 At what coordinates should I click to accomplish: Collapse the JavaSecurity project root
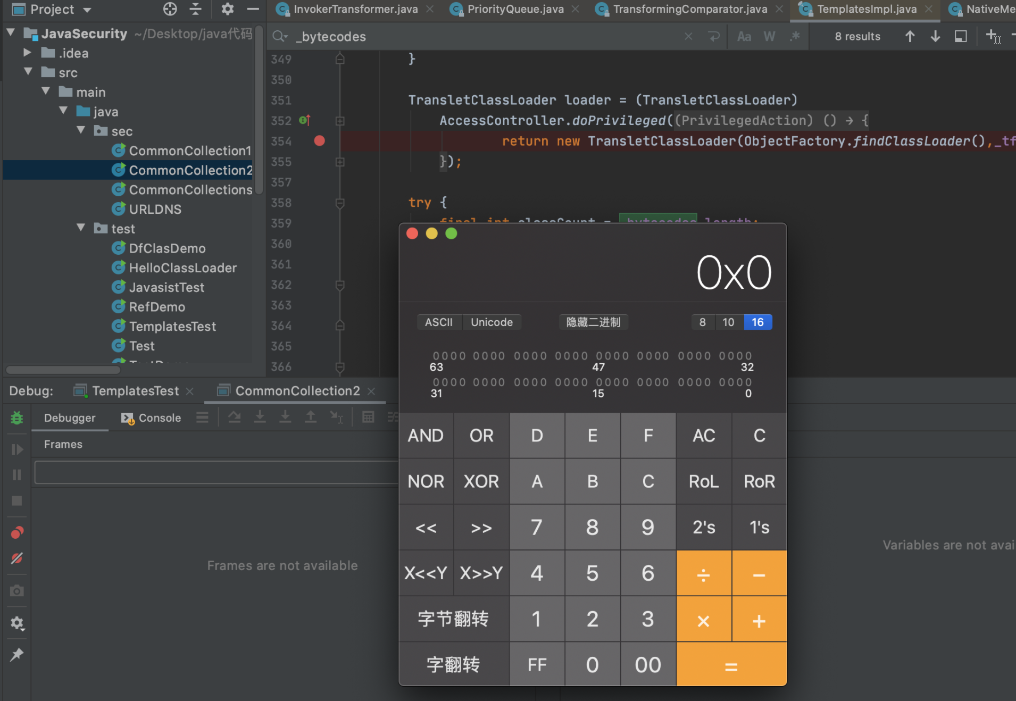click(x=11, y=33)
